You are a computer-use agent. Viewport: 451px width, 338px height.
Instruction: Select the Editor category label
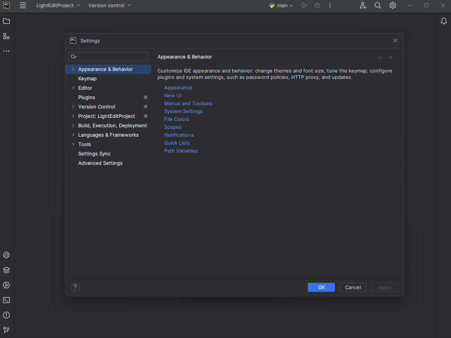[x=85, y=88]
